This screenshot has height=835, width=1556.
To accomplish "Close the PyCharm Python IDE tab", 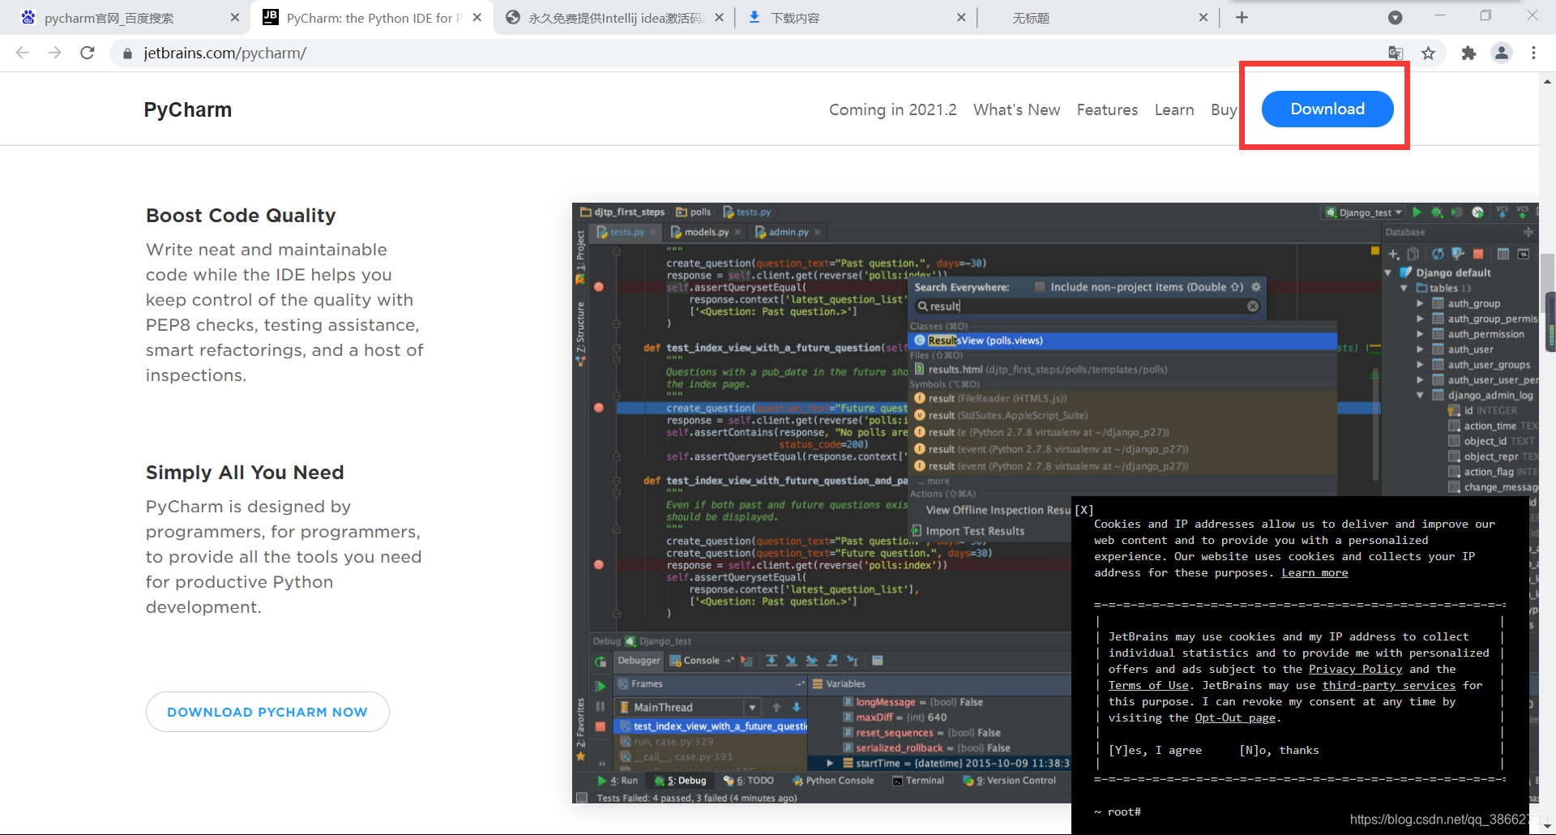I will click(x=477, y=17).
